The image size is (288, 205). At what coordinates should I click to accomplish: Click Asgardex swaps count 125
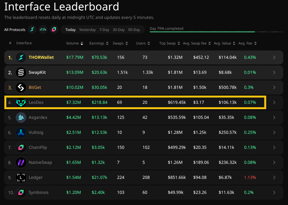pyautogui.click(x=121, y=118)
